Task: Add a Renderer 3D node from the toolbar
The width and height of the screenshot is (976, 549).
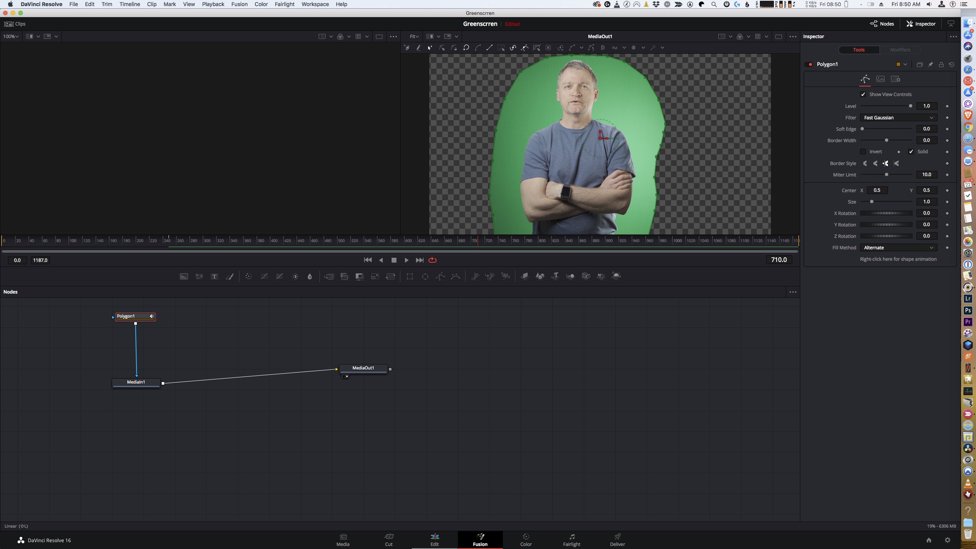Action: click(x=616, y=276)
